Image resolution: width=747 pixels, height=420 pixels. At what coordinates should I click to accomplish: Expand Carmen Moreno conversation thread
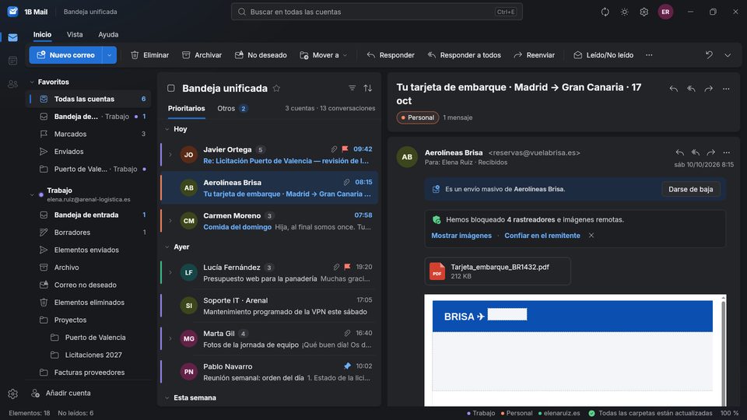(x=170, y=221)
